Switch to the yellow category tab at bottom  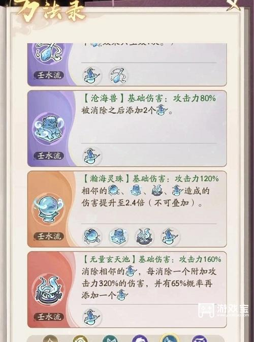[x=80, y=339]
